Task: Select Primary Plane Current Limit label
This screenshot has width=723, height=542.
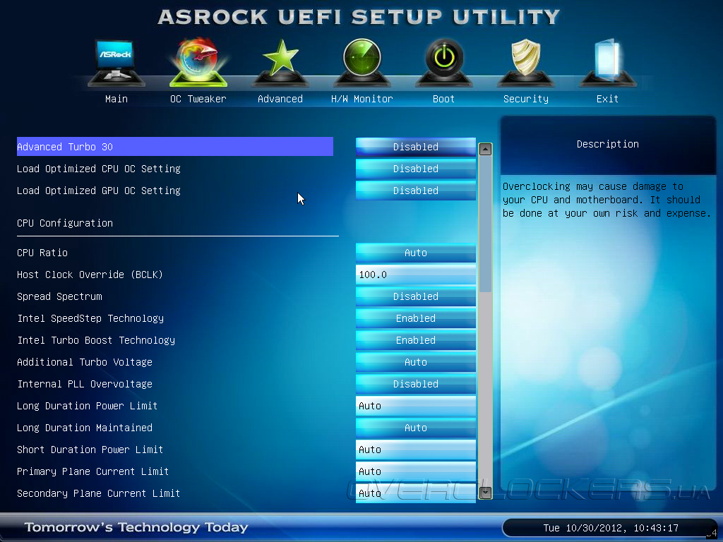Action: 92,471
